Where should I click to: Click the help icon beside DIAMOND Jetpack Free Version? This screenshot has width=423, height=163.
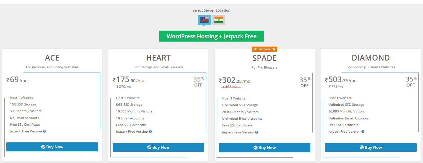pyautogui.click(x=363, y=132)
